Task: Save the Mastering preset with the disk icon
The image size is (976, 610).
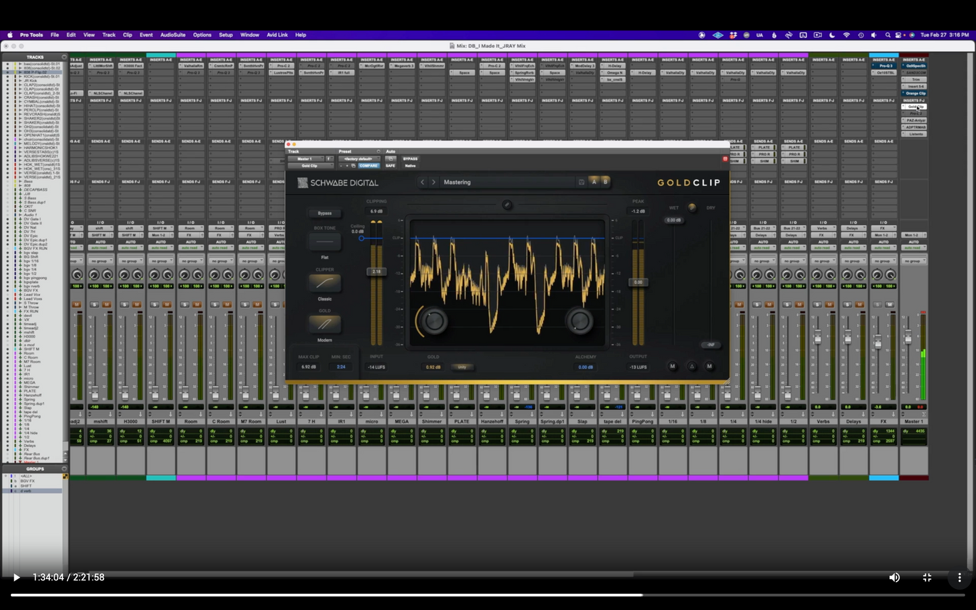Action: 581,182
